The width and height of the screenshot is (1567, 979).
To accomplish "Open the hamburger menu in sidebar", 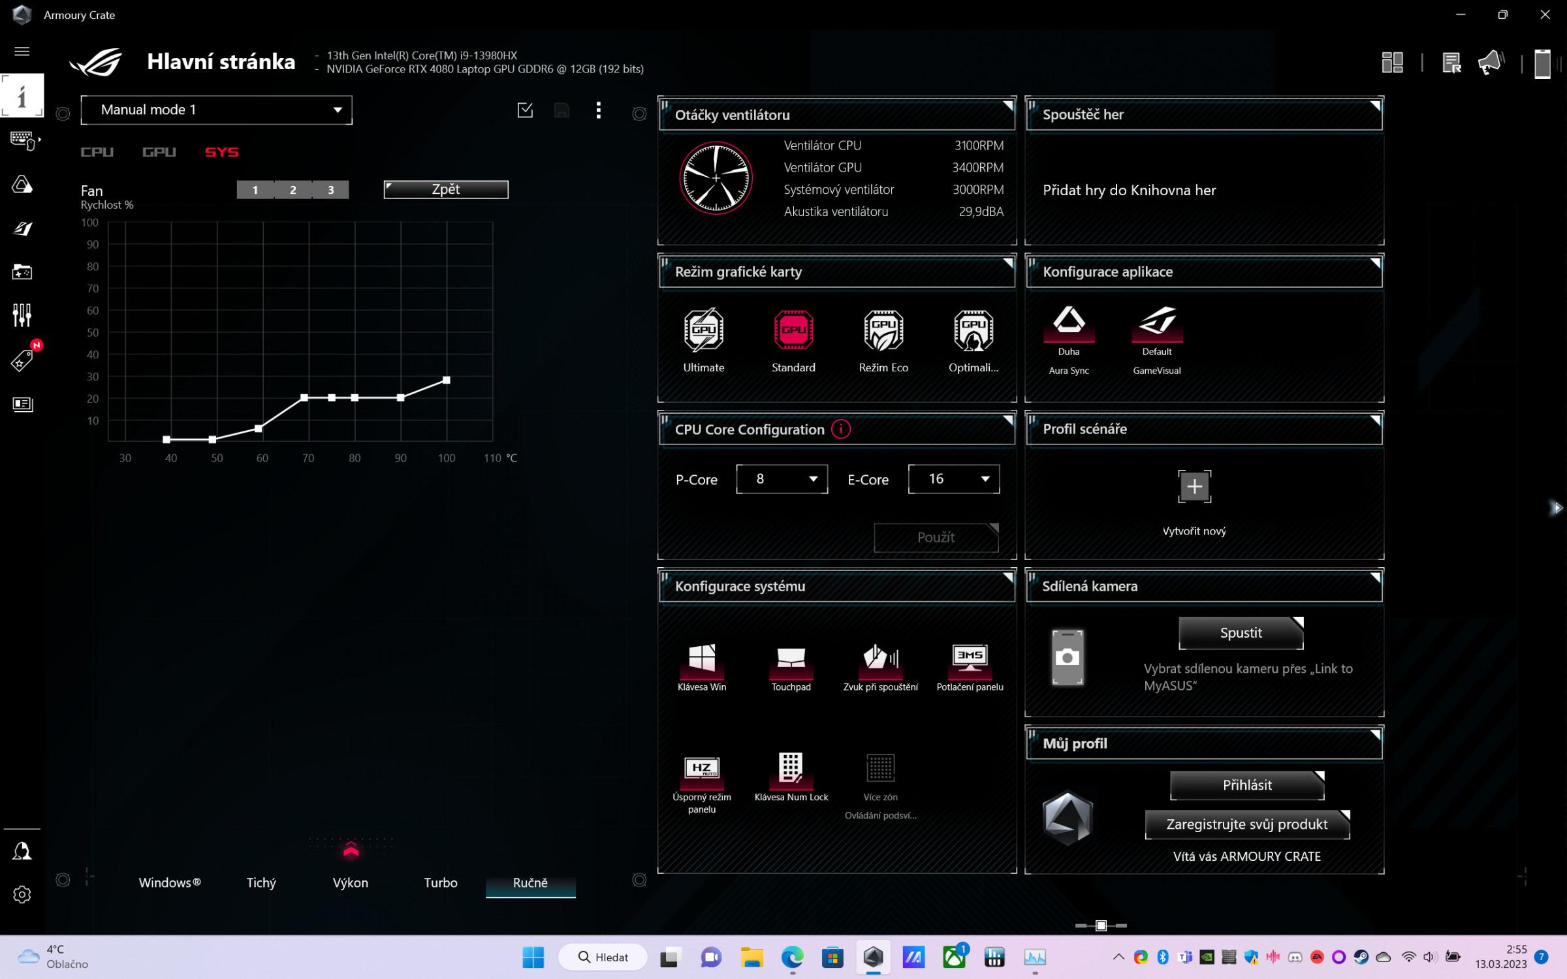I will click(22, 51).
